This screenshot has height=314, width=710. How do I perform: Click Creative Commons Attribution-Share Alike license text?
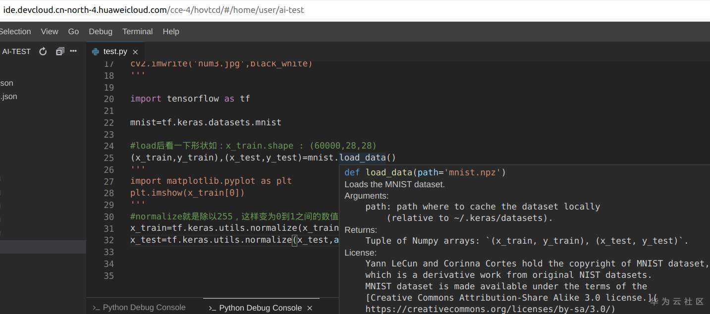511,298
